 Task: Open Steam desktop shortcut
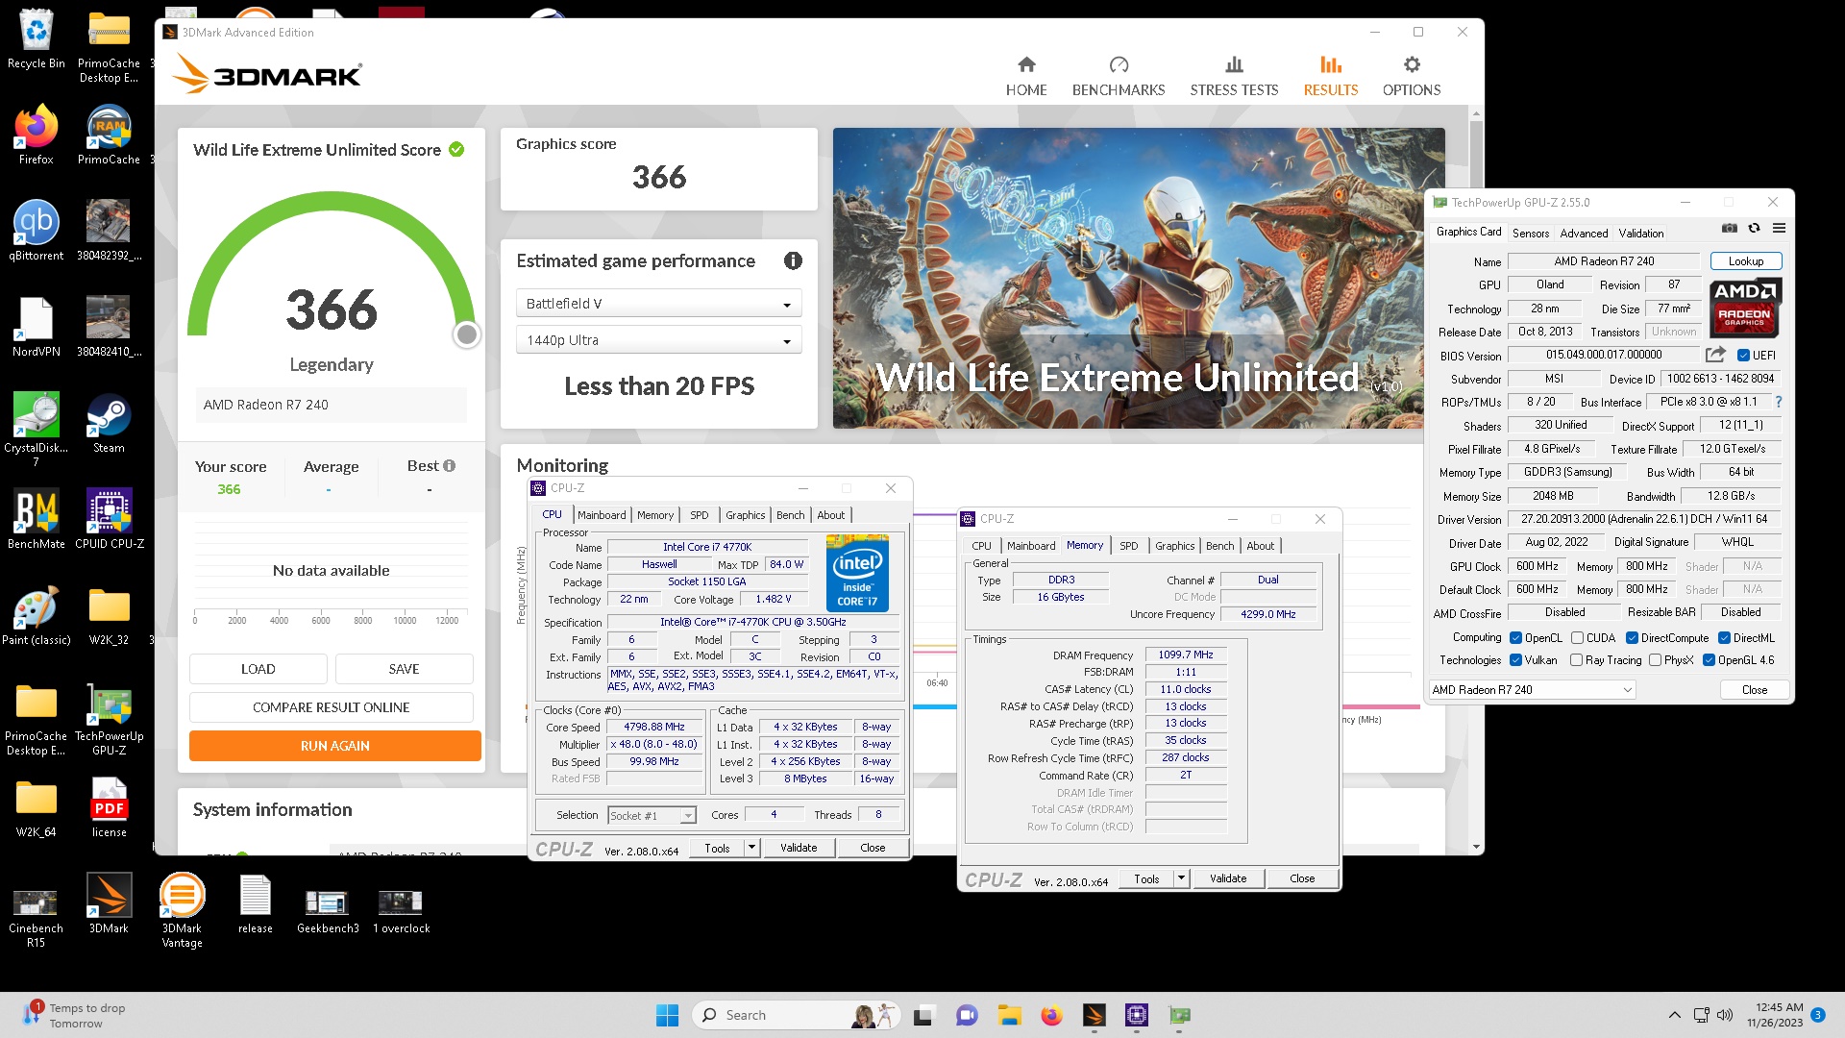pyautogui.click(x=109, y=423)
